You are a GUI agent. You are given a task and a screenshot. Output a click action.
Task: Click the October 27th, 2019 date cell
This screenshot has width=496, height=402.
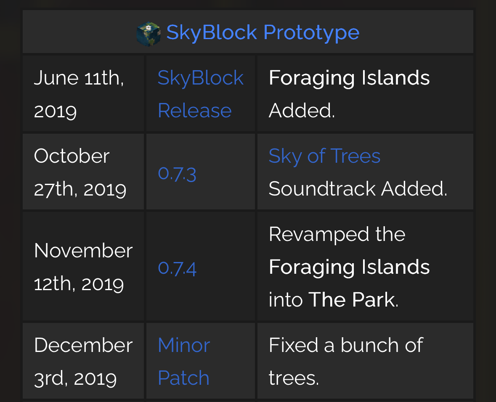click(x=83, y=172)
